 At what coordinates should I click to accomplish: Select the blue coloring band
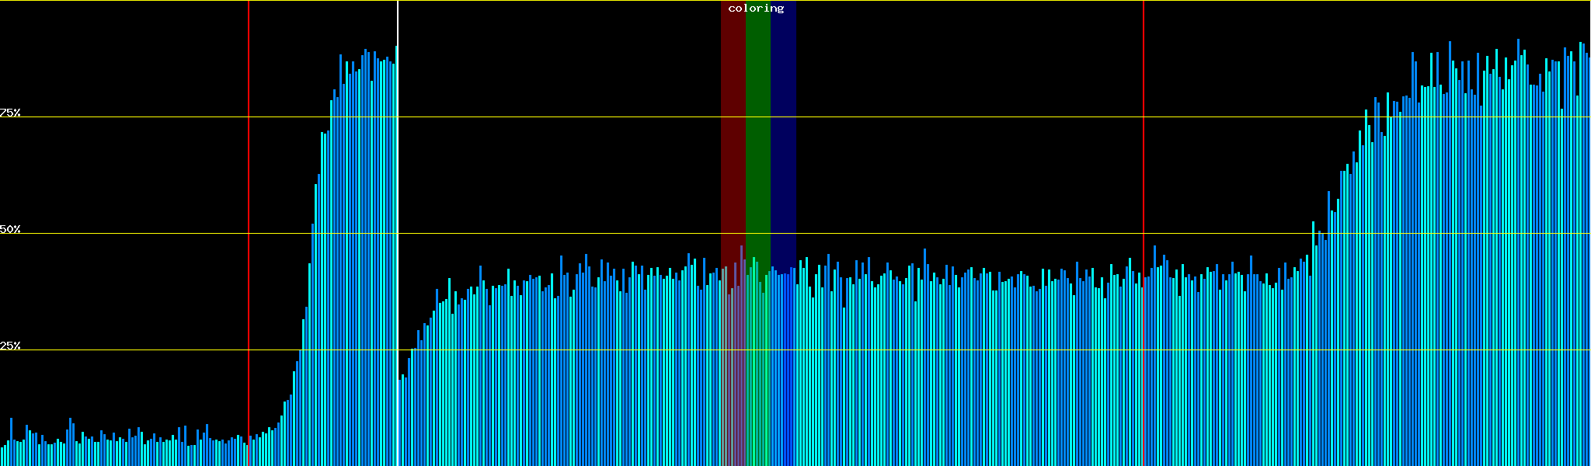pyautogui.click(x=783, y=155)
